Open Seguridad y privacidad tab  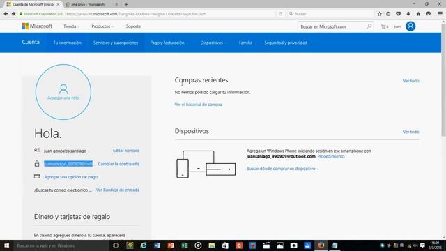coord(286,43)
